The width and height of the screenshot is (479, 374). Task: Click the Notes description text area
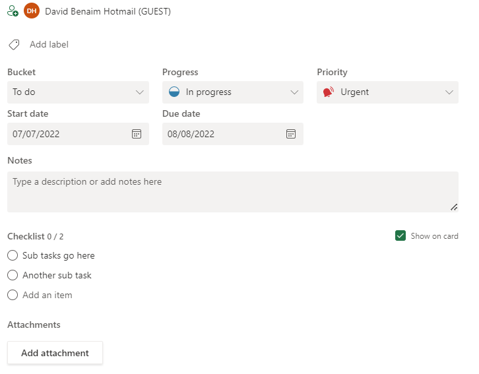232,192
